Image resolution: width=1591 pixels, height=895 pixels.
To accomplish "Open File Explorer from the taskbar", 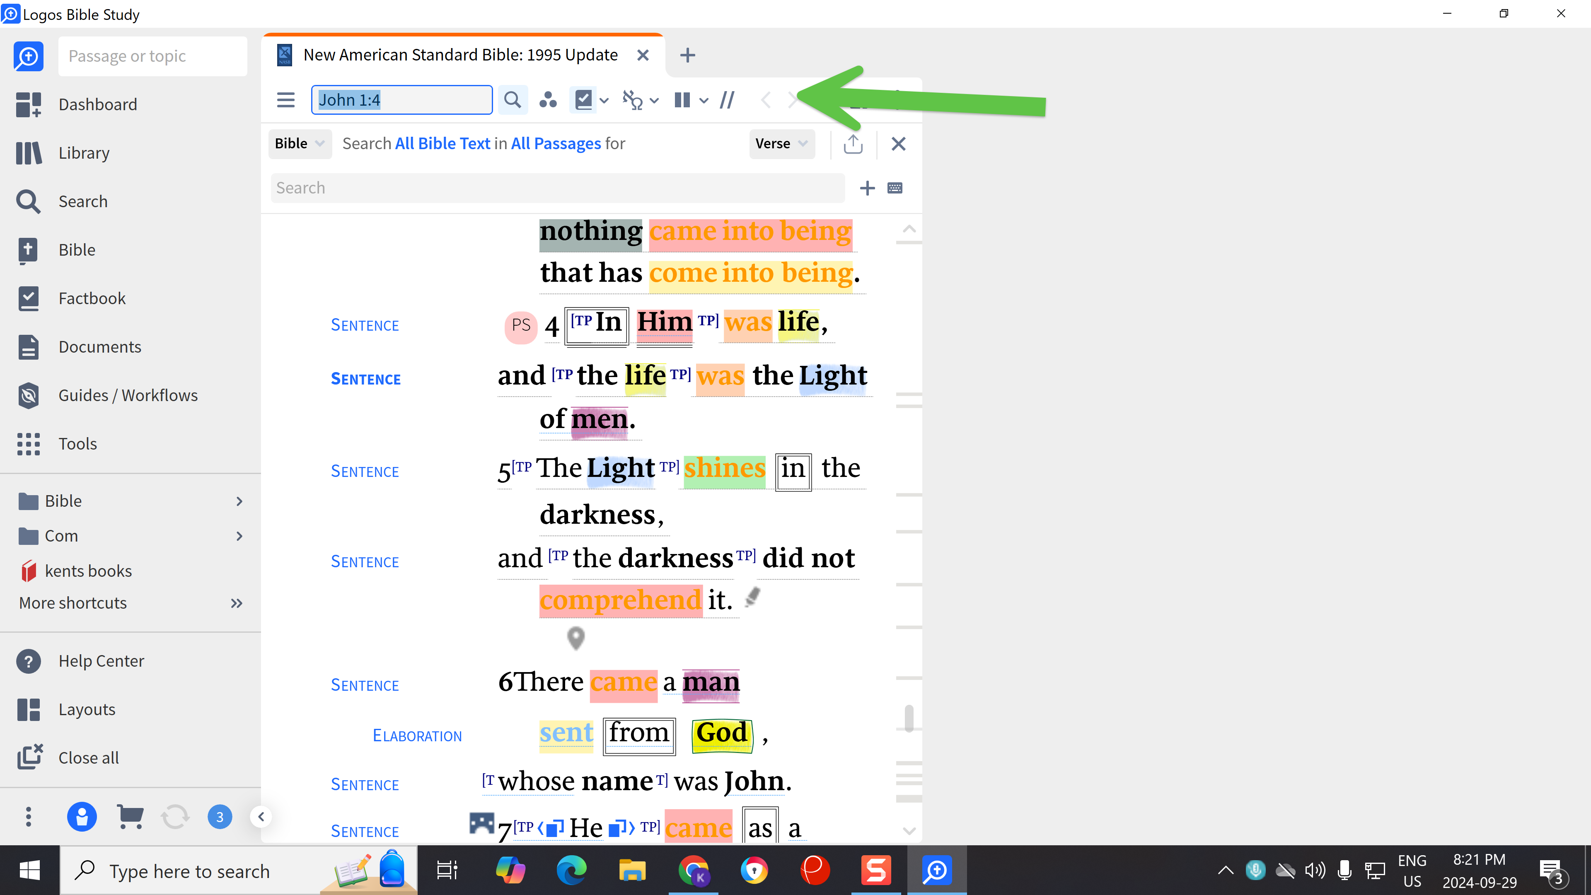I will coord(632,870).
